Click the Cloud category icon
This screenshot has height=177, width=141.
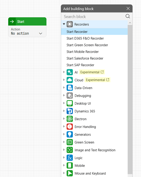click(x=70, y=80)
